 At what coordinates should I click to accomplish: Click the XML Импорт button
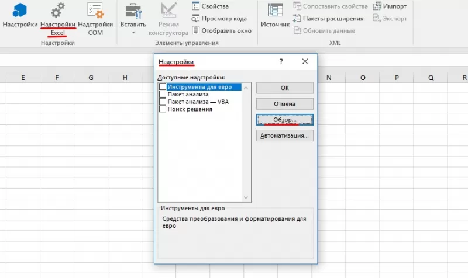[390, 6]
